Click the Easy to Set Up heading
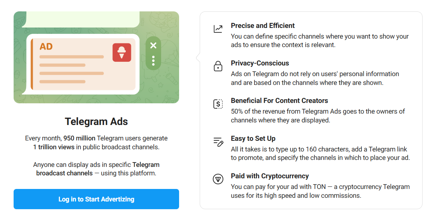This screenshot has width=431, height=218. (253, 139)
